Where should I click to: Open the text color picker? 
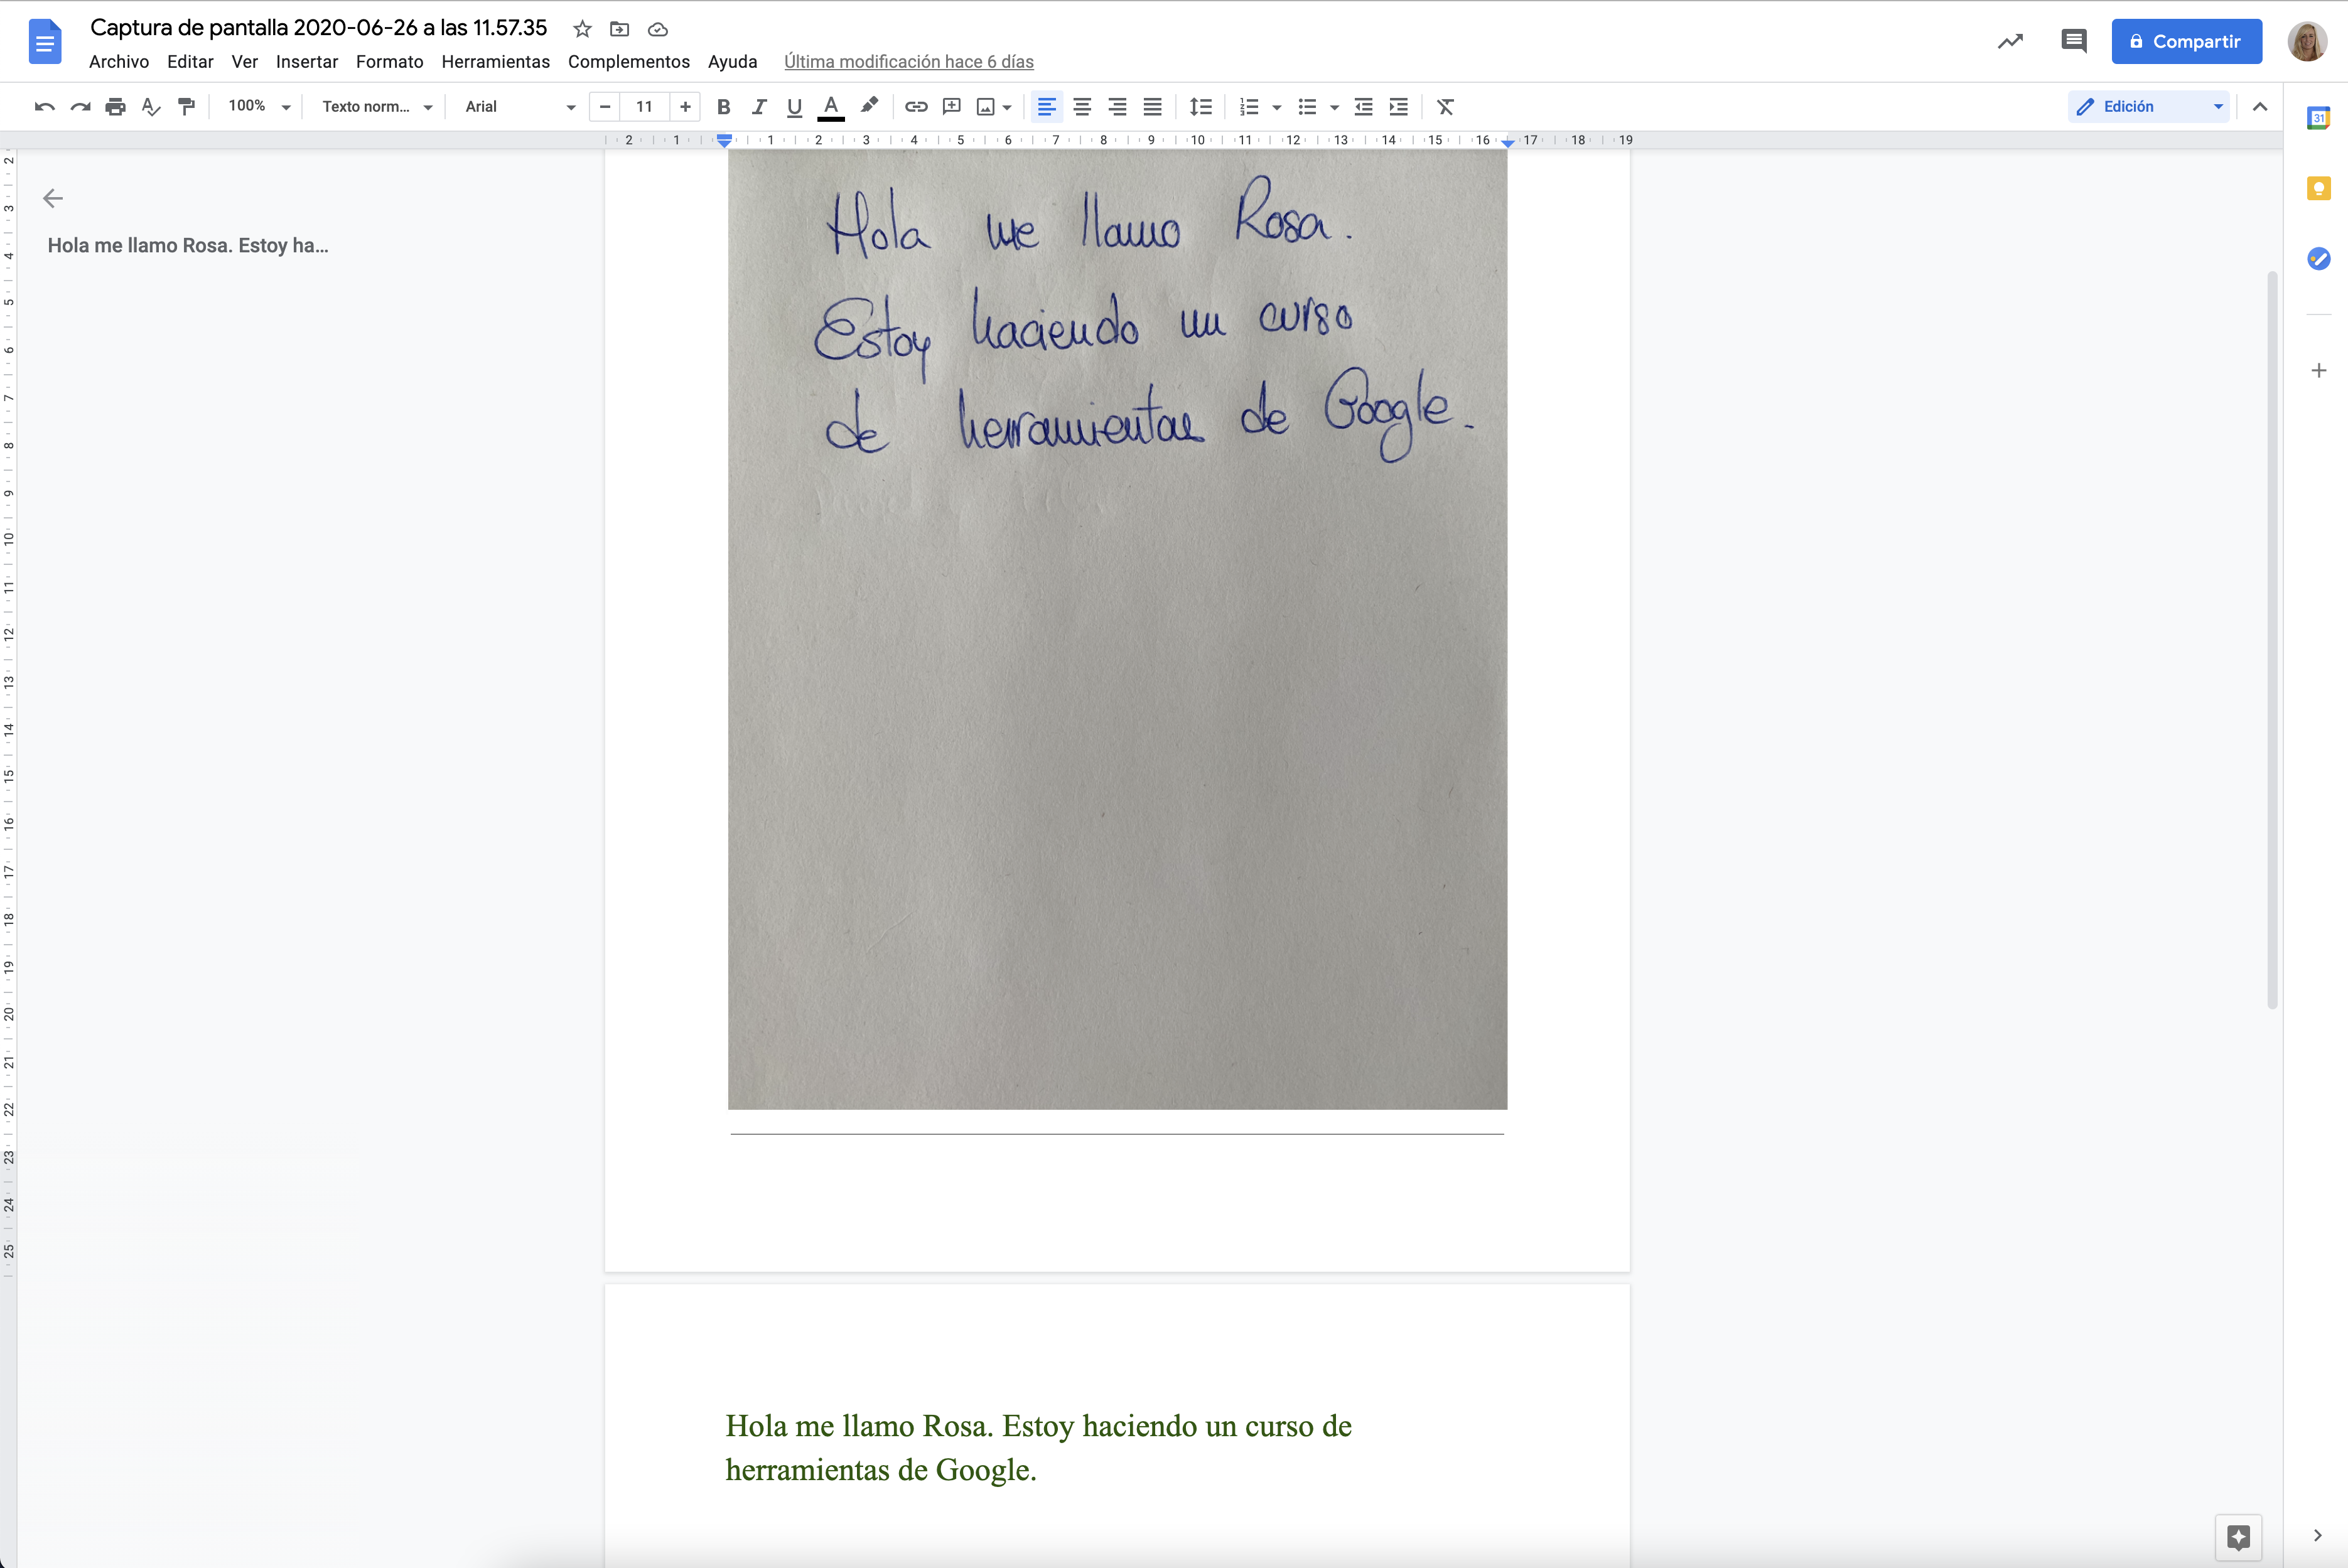tap(830, 107)
